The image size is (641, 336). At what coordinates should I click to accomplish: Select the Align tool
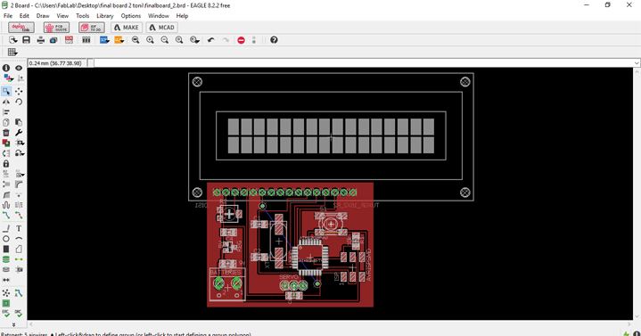click(x=6, y=112)
